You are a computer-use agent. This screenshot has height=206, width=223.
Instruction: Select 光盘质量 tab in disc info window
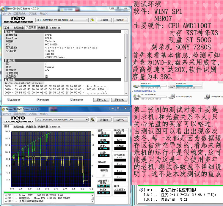click(43, 28)
